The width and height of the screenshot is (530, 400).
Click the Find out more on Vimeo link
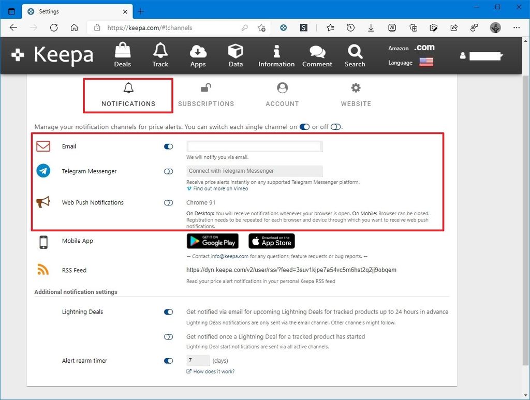point(218,188)
